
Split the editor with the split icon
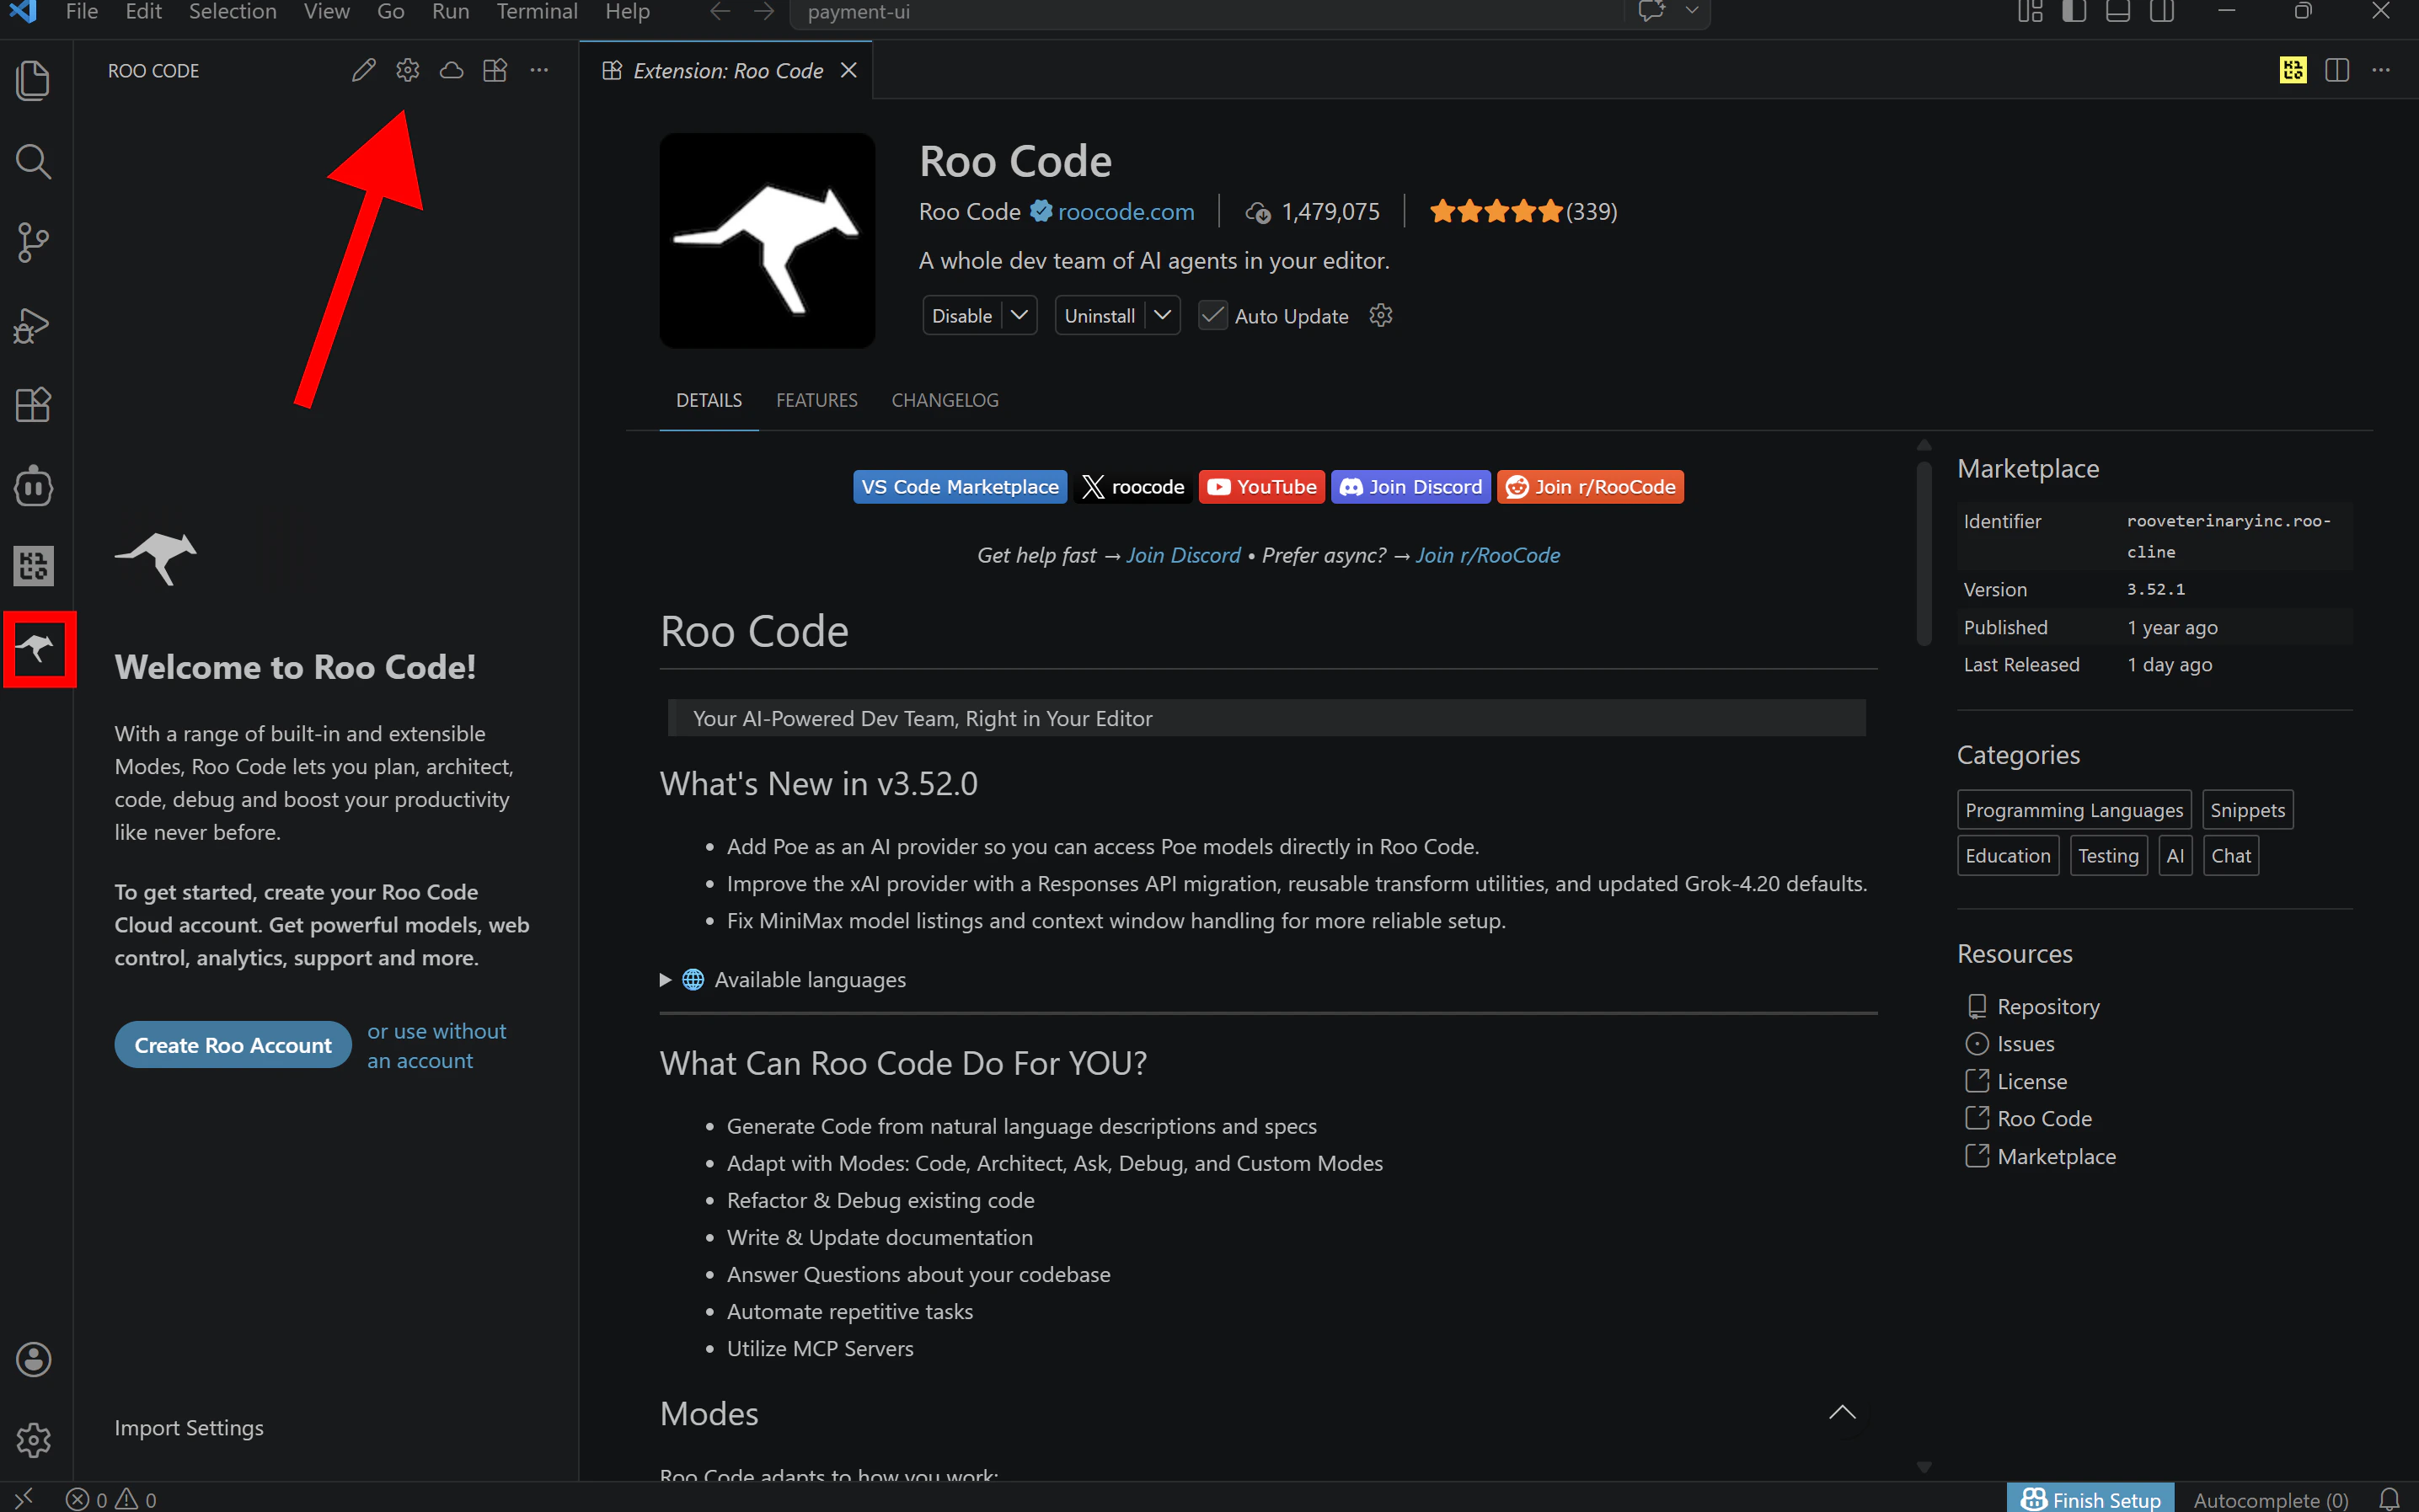2338,70
